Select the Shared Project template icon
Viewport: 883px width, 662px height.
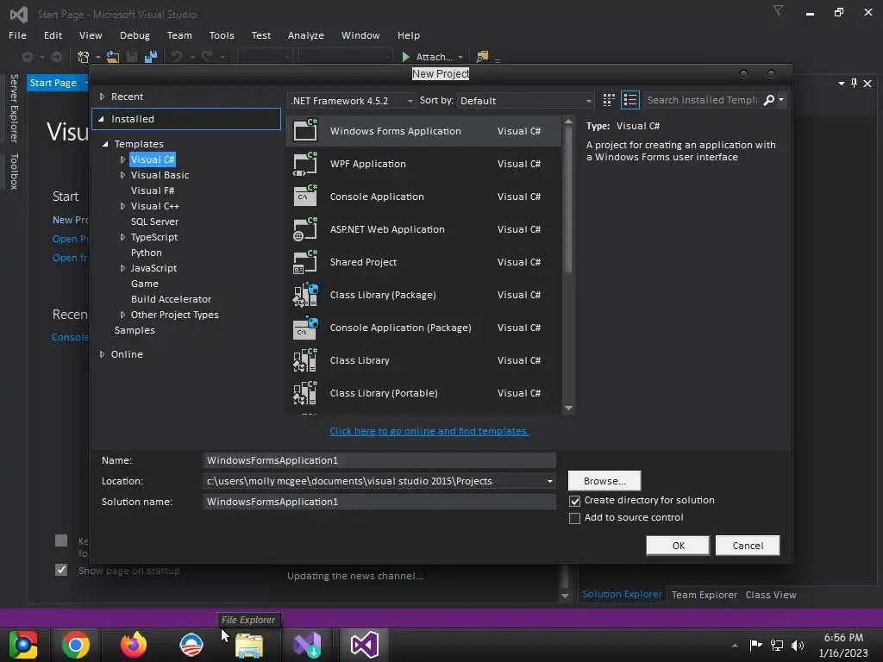coord(305,262)
